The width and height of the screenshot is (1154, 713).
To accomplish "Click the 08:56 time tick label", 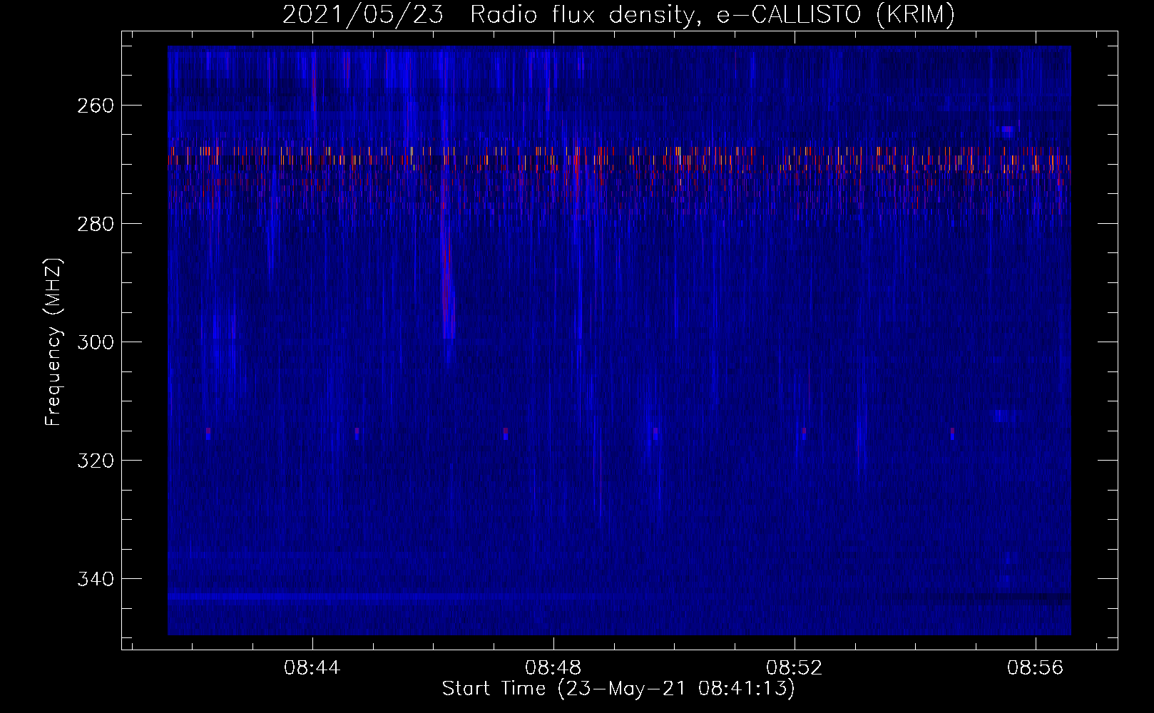I will click(x=1035, y=668).
